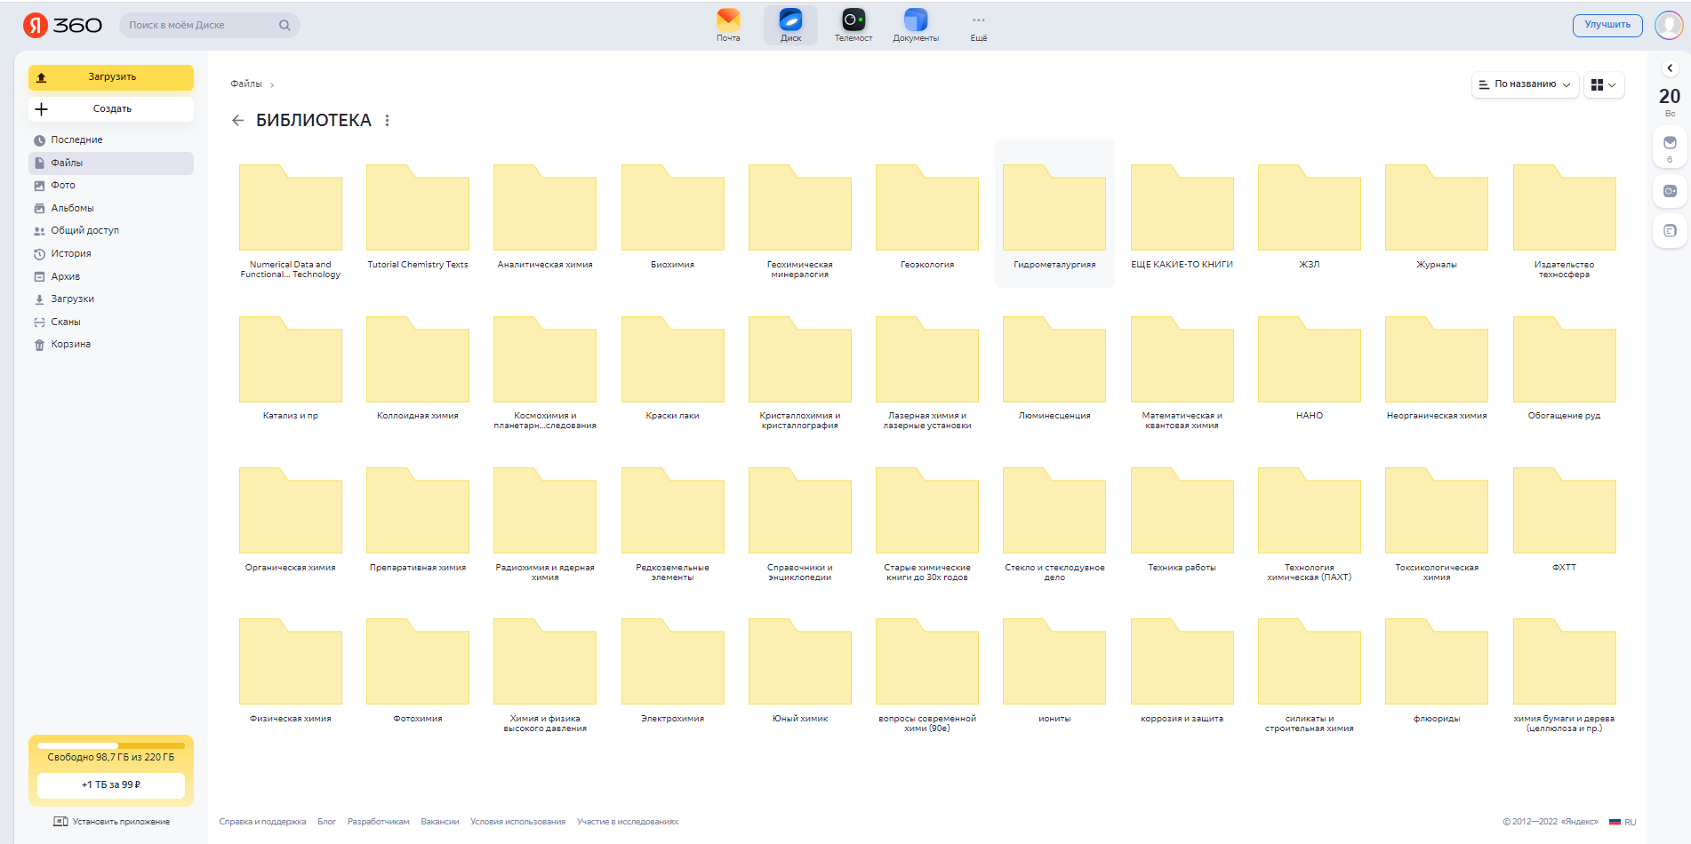Viewport: 1691px width, 844px height.
Task: Open the Аналитическая химия folder
Action: 545,216
